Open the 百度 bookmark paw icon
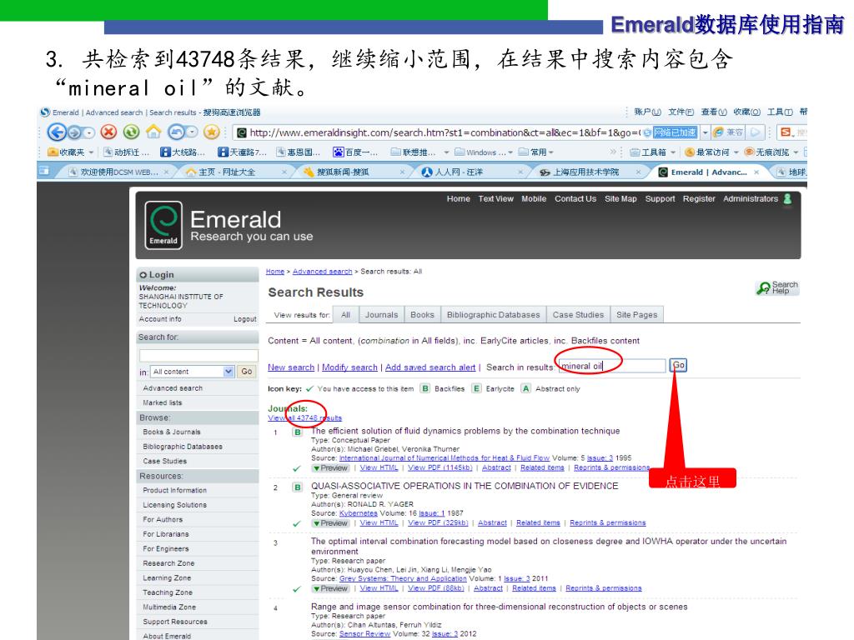The height and width of the screenshot is (640, 854). pos(339,152)
